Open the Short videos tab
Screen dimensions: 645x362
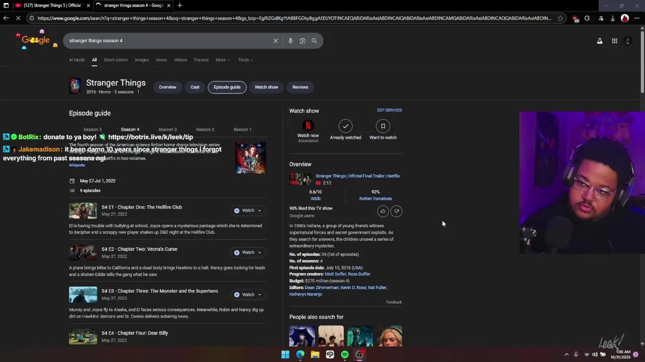coord(116,60)
